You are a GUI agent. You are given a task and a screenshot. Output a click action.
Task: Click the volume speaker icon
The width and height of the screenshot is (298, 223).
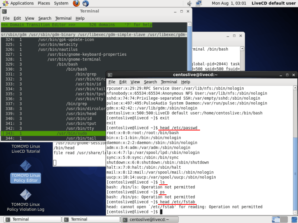(x=189, y=3)
